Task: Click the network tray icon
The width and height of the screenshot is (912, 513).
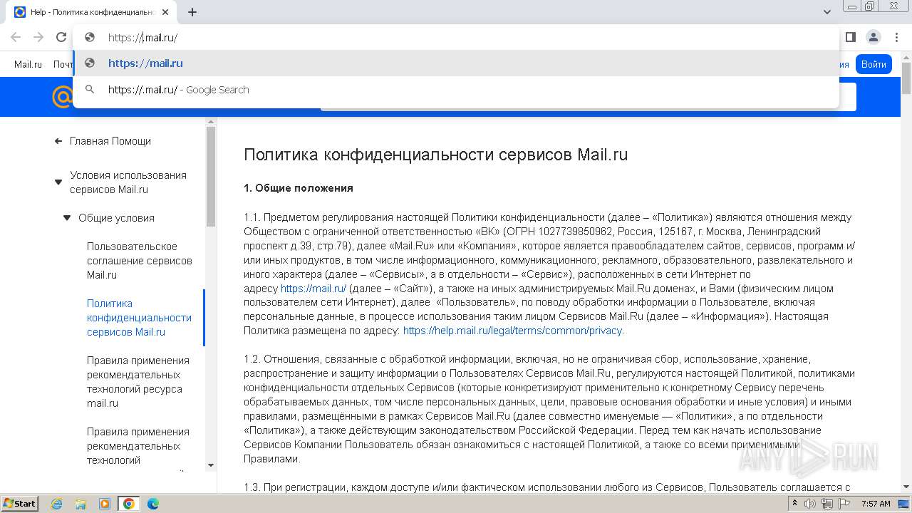Action: 826,504
